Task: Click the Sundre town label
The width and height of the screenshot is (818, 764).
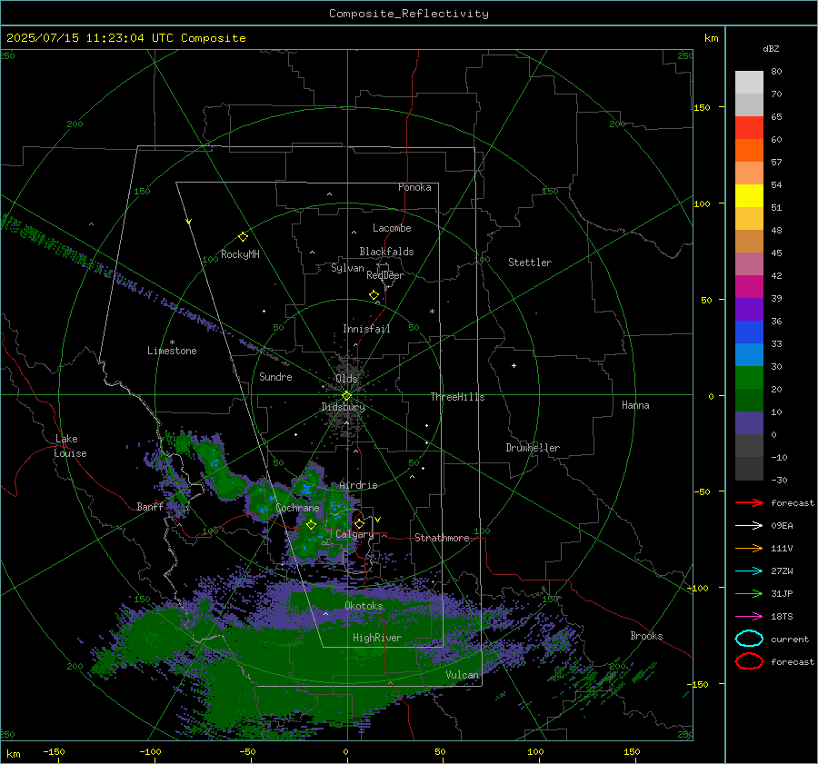Action: click(275, 376)
